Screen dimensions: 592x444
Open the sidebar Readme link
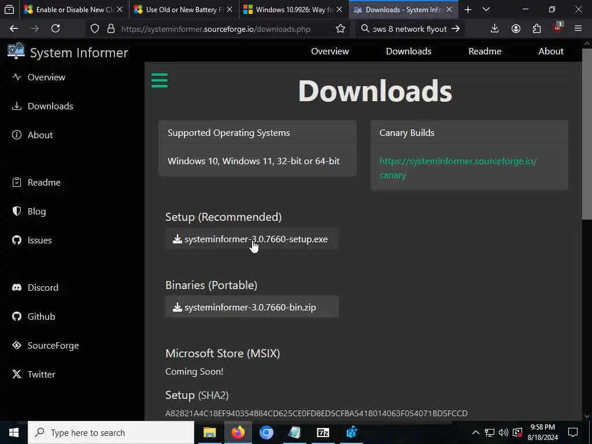[36, 182]
